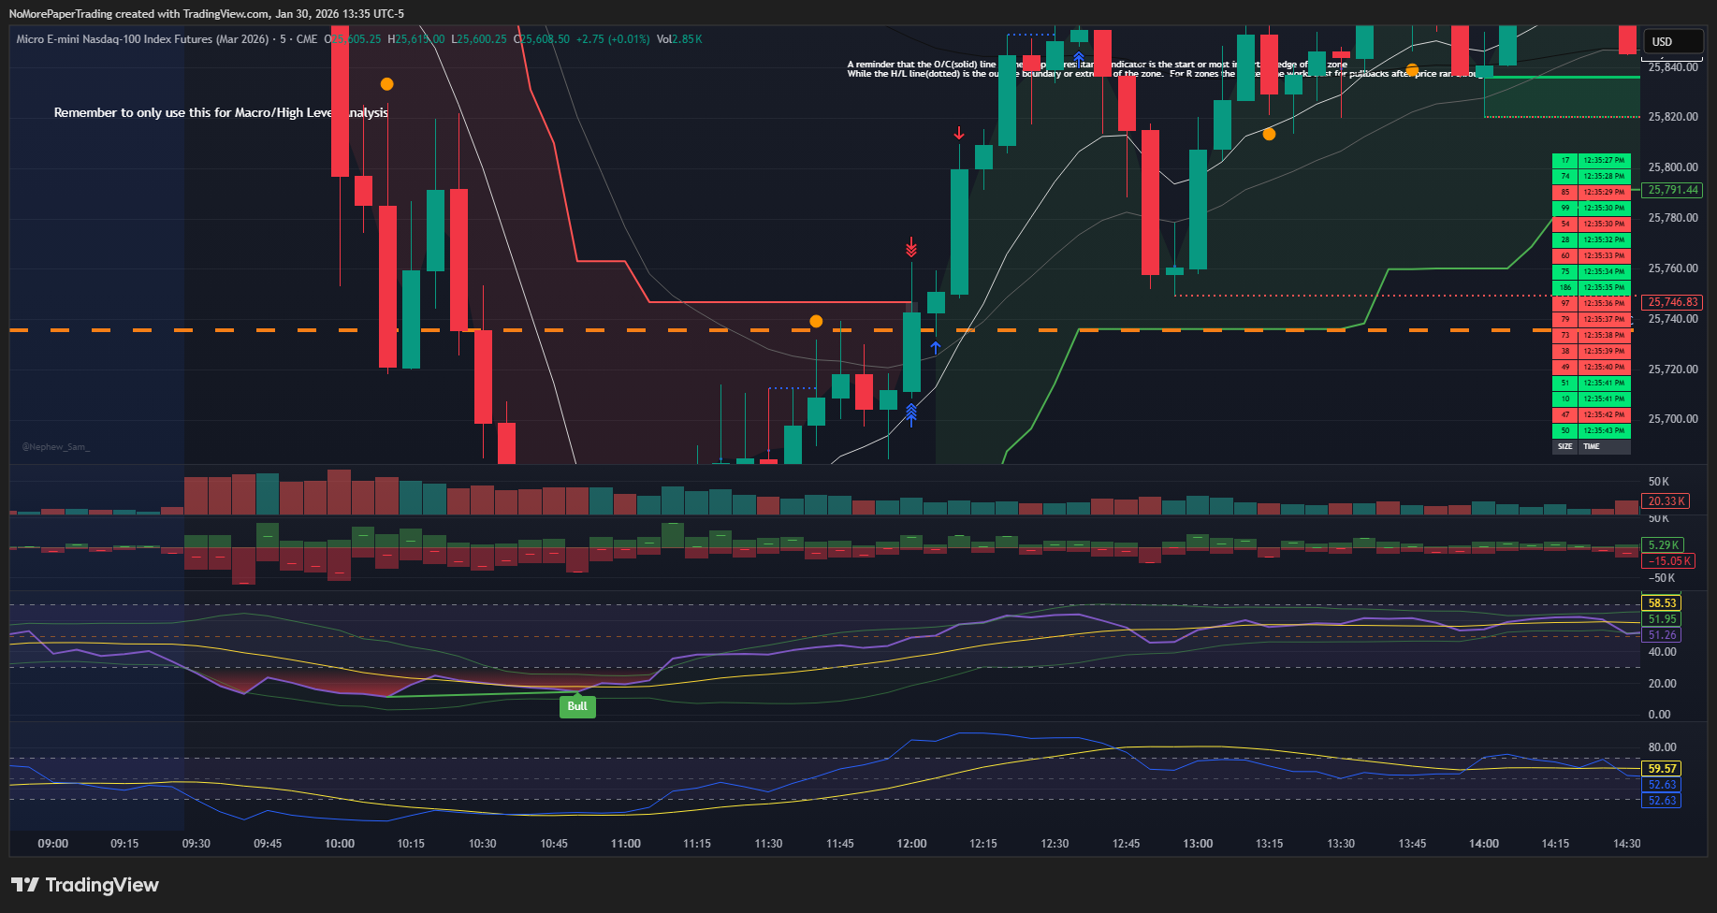Click the 59.57 yellow oscillator value
This screenshot has width=1717, height=913.
[x=1662, y=769]
